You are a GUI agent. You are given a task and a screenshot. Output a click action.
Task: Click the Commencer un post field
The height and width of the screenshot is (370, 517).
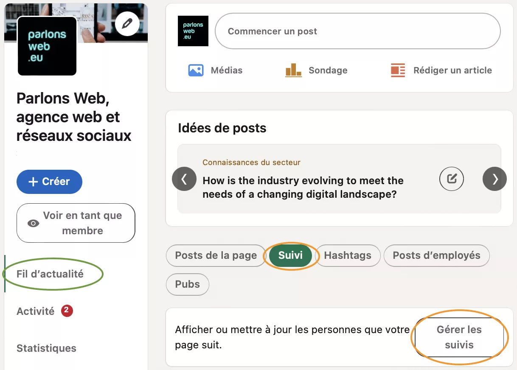[x=357, y=31]
